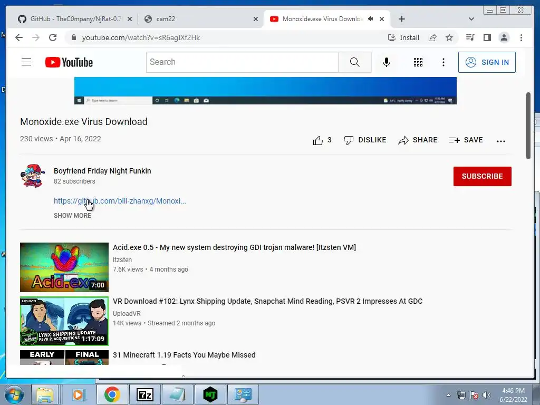Screen dimensions: 540x405
Task: Open 31 Minecraft 1.19 Facts video title
Action: (x=184, y=355)
